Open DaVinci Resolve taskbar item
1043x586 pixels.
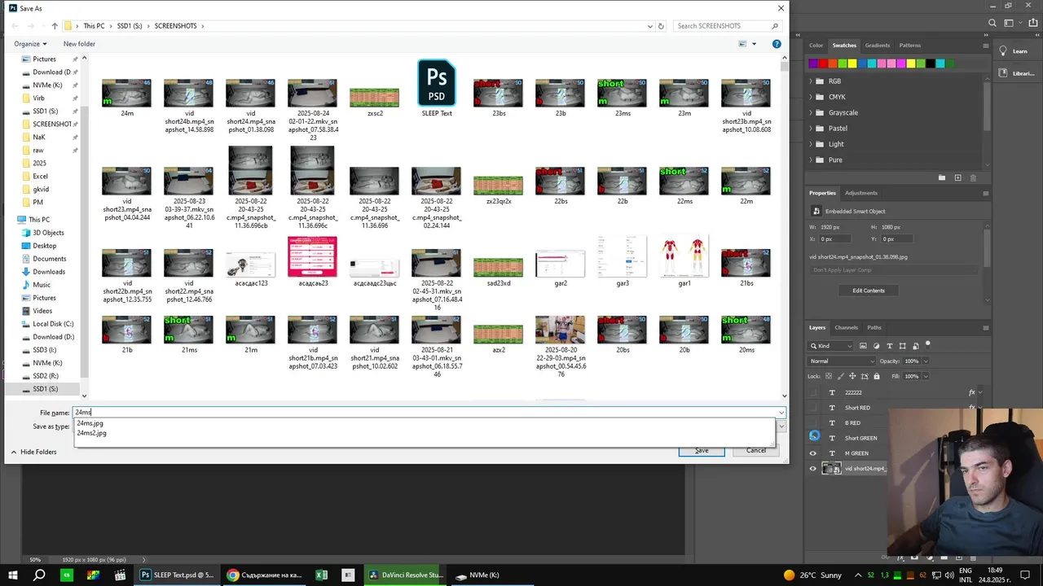pyautogui.click(x=406, y=575)
